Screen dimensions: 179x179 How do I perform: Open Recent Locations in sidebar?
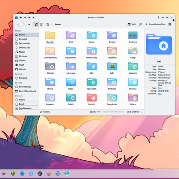pos(26,91)
